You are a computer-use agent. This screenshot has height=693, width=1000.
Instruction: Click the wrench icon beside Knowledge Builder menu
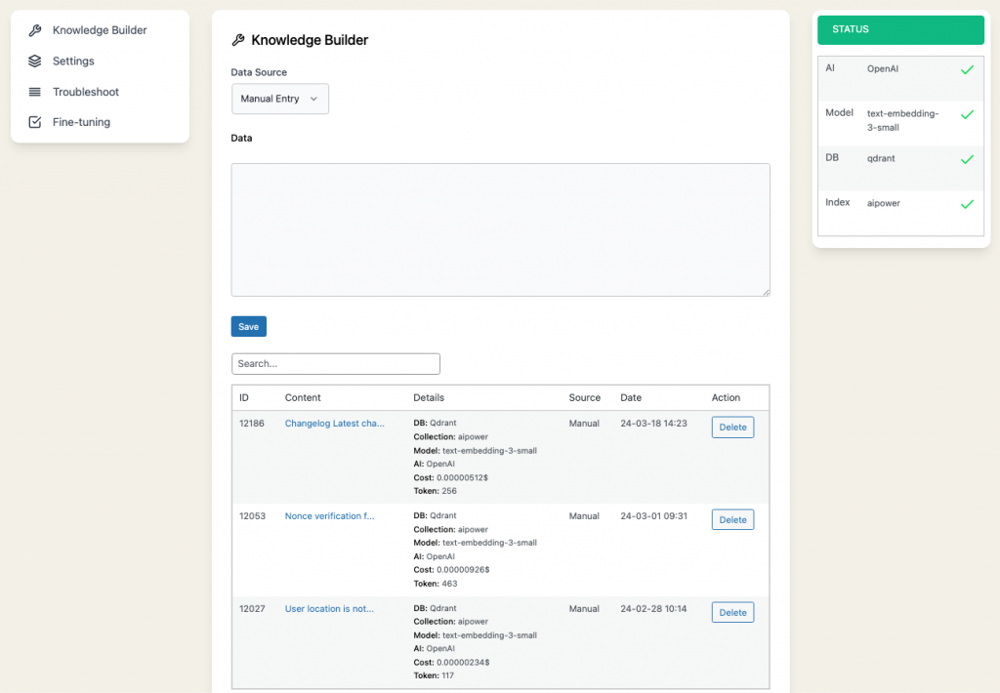(35, 30)
